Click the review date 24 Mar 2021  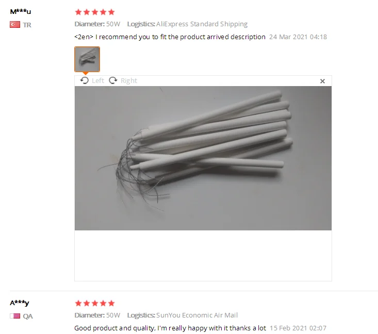pos(298,37)
